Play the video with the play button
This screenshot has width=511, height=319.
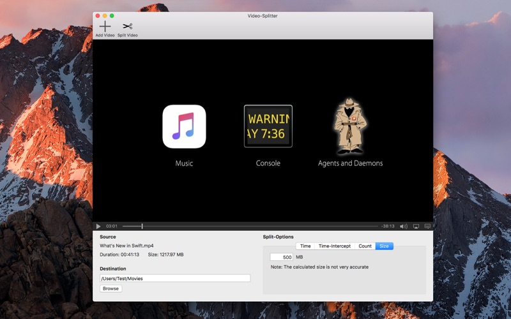click(98, 226)
